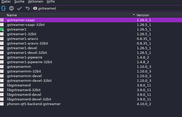
Task: Open the Datei menu
Action: coord(6,2)
